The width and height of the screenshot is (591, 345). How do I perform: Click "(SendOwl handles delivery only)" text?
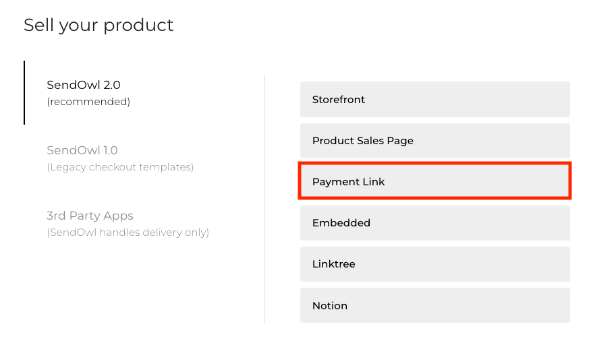(128, 233)
